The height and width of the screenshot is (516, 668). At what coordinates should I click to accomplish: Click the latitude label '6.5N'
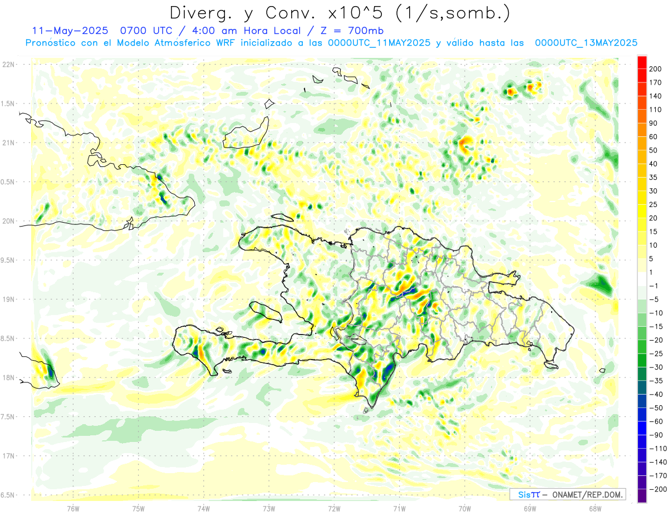[8, 495]
